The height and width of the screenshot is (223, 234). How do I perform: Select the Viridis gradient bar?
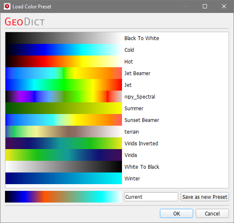[64, 155]
